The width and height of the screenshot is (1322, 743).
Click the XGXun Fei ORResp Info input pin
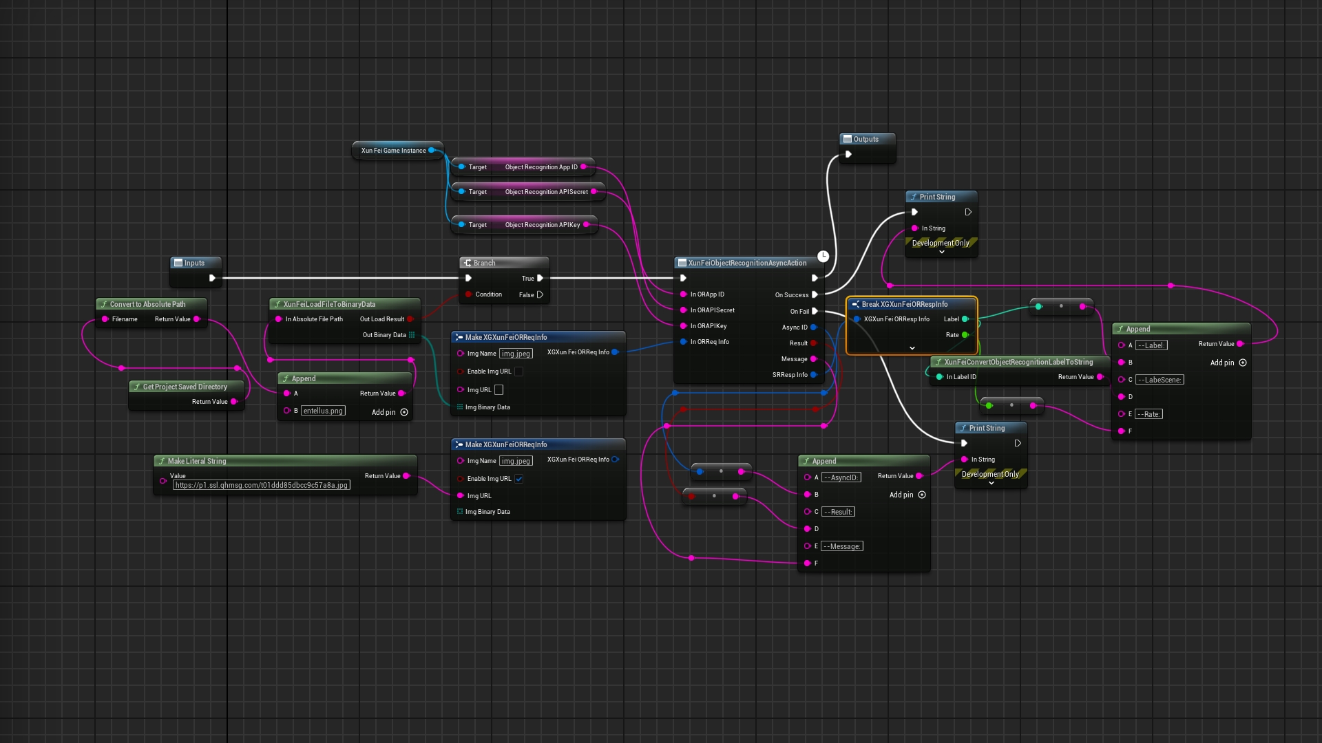tap(857, 319)
